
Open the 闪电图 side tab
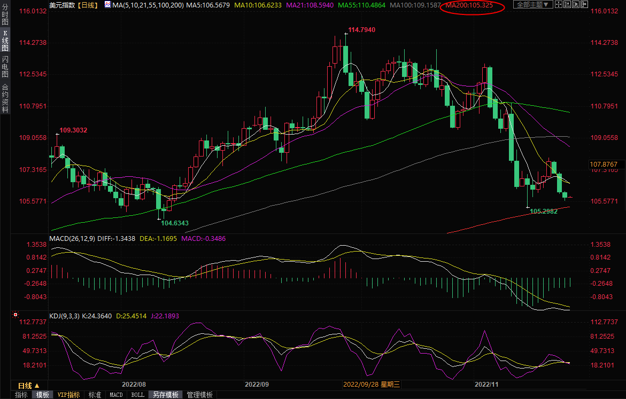(5, 67)
